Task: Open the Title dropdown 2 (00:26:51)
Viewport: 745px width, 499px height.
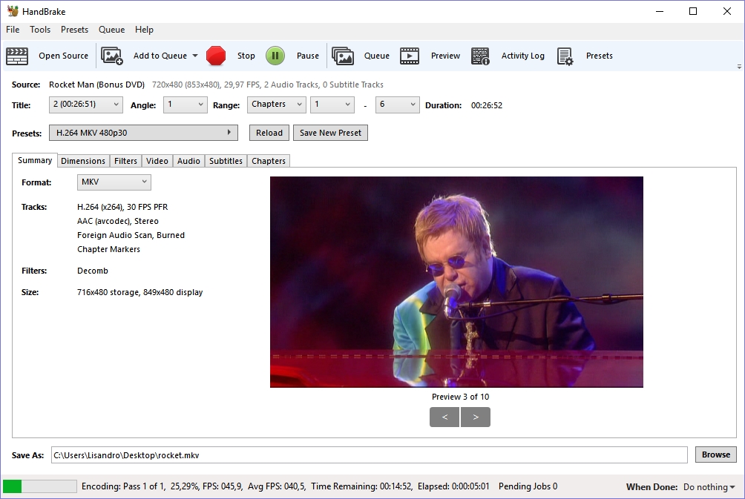Action: (x=86, y=105)
